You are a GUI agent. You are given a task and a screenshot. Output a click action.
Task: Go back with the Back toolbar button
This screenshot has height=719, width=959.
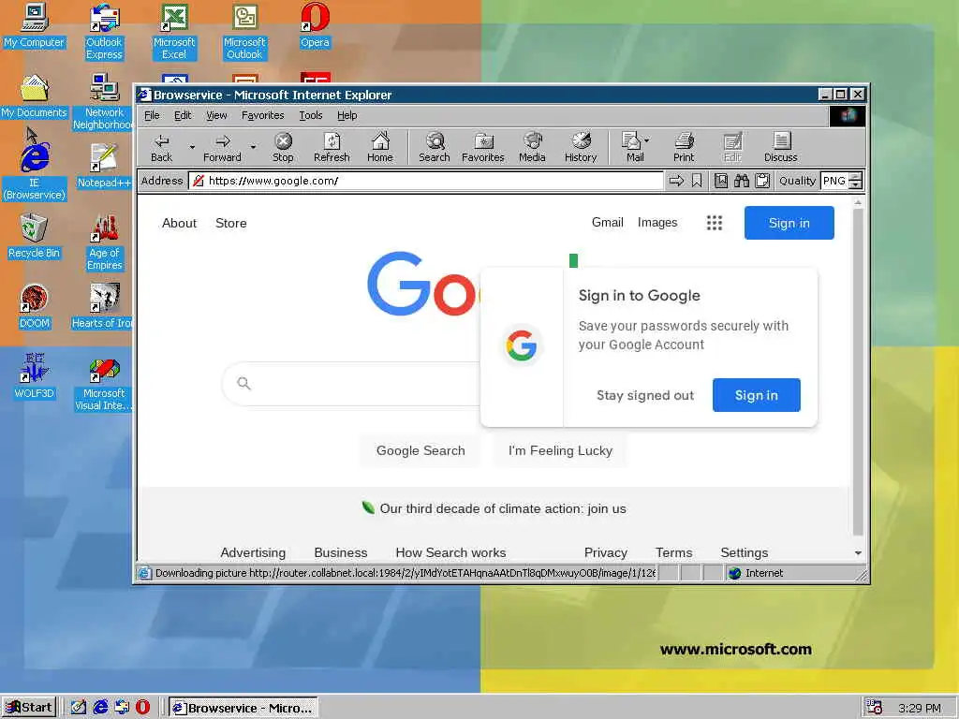pyautogui.click(x=161, y=147)
